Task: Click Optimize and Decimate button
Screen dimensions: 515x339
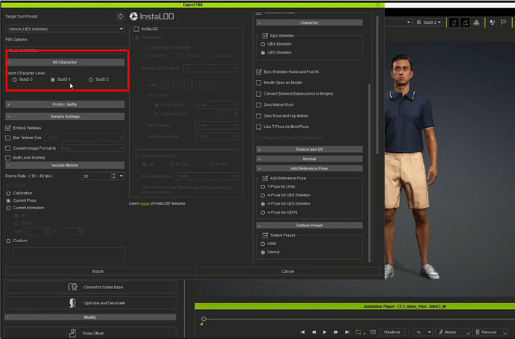Action: pyautogui.click(x=90, y=303)
